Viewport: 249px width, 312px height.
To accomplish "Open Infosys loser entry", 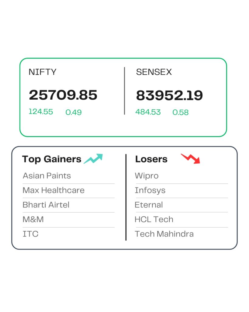I will click(x=150, y=190).
